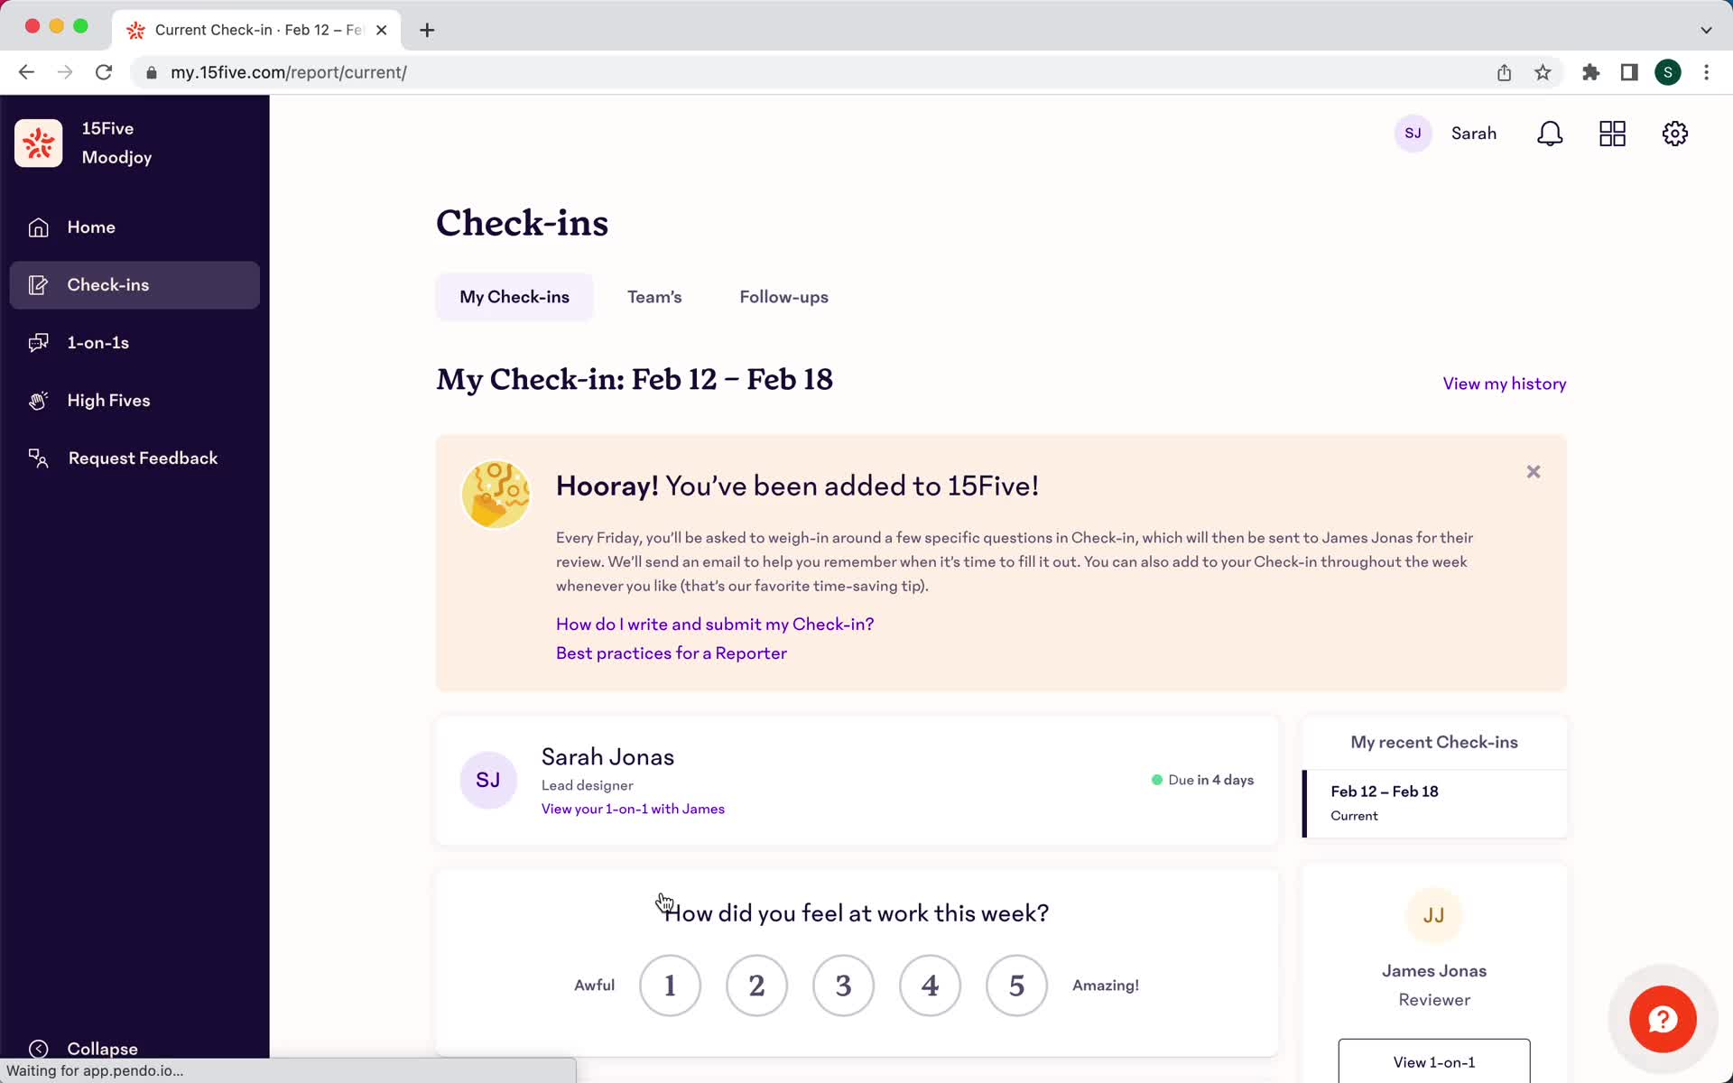Click the Request Feedback icon
This screenshot has height=1083, width=1733.
click(x=37, y=458)
